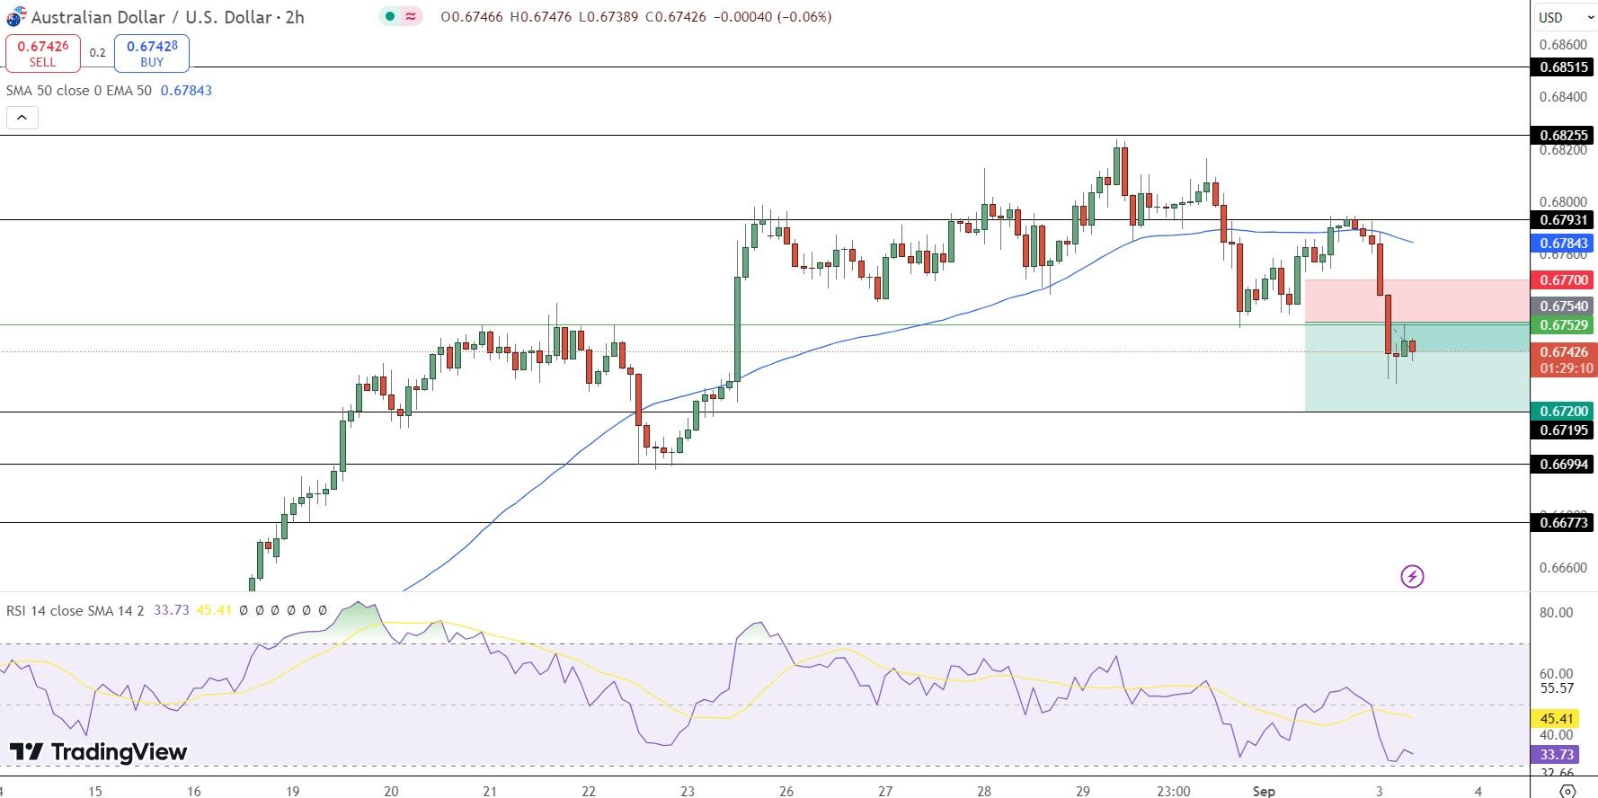The image size is (1598, 798).
Task: Click the 0.68255 horizontal line price label
Action: (x=1563, y=136)
